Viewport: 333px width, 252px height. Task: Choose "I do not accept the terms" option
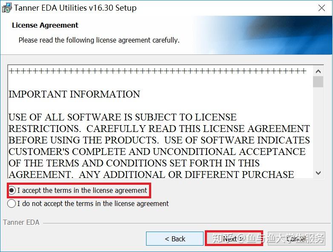click(12, 204)
